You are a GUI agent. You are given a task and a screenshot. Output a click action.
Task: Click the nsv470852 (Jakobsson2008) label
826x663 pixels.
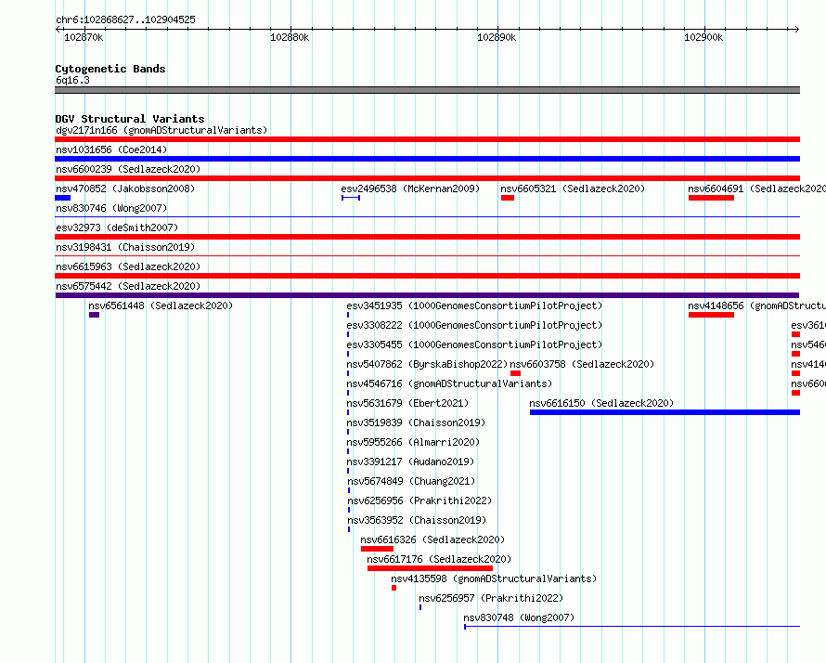tap(125, 188)
